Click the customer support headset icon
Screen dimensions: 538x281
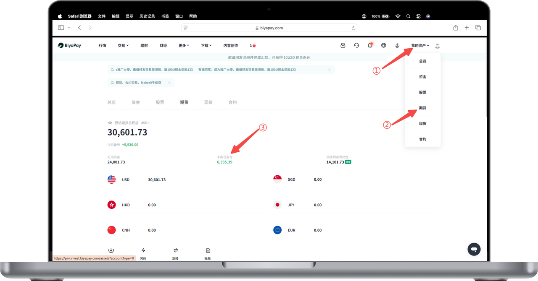pos(356,45)
